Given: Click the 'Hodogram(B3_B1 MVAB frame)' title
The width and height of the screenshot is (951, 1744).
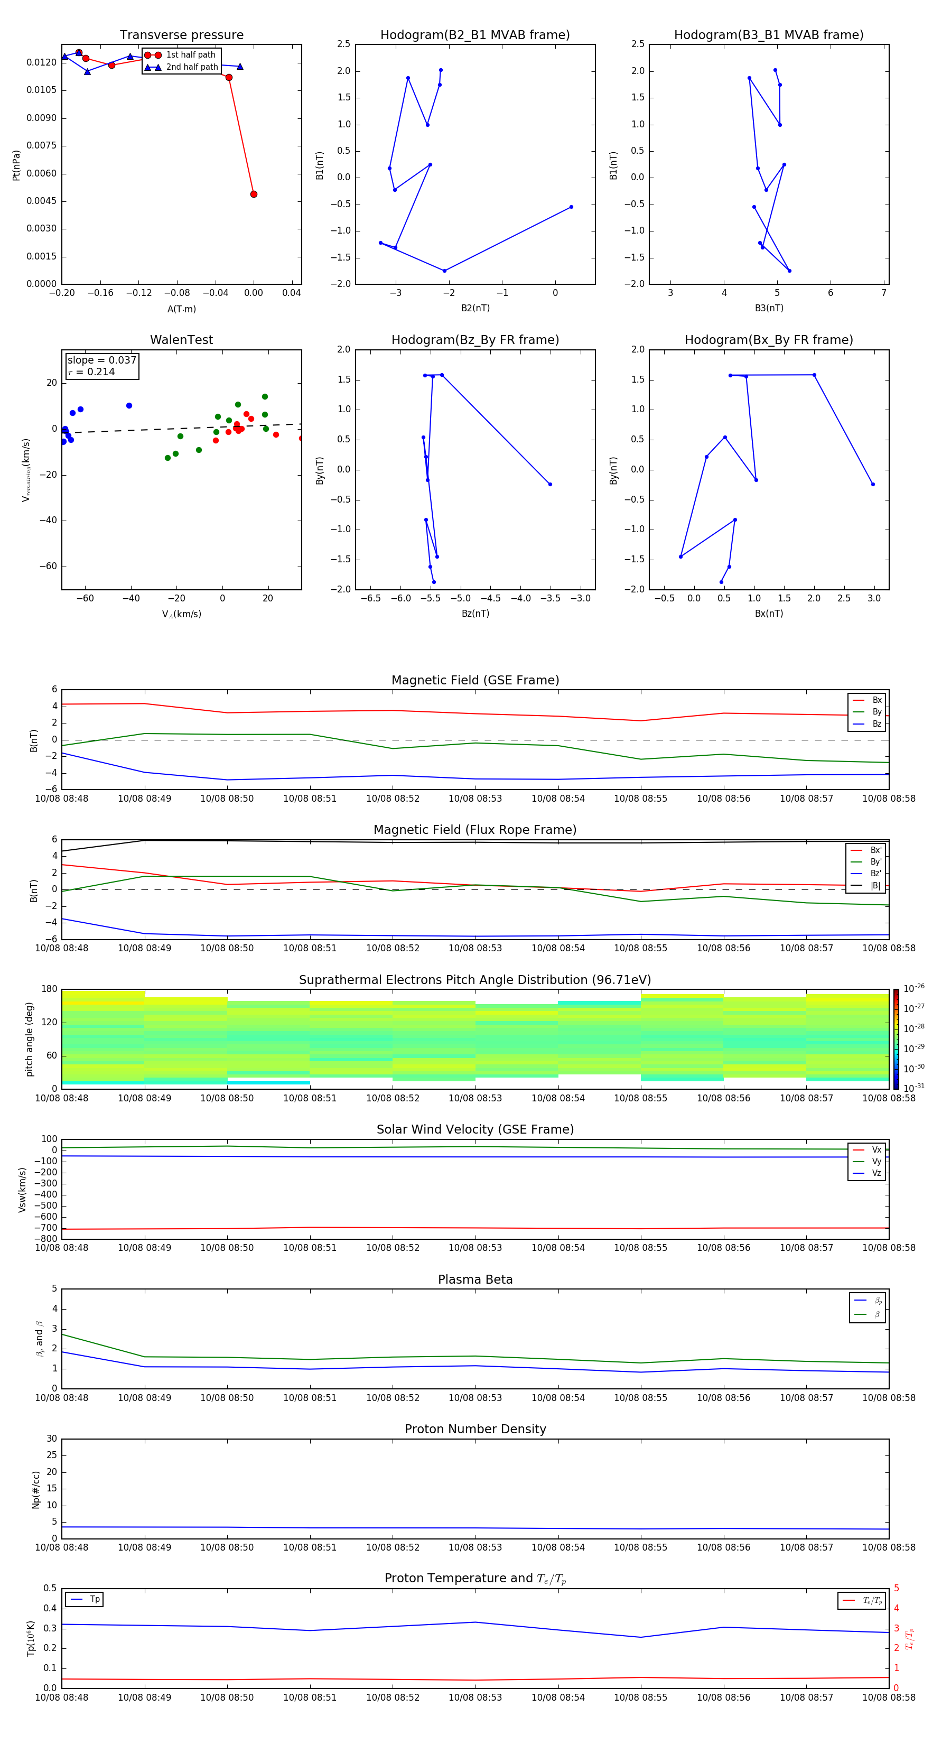Looking at the screenshot, I should 769,35.
